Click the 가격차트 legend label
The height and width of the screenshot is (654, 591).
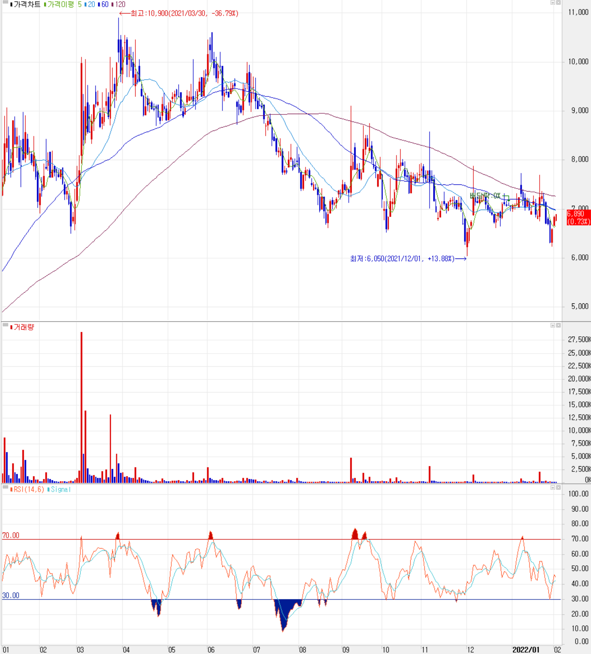[x=27, y=4]
